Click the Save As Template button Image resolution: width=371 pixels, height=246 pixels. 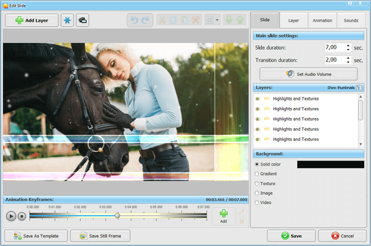(x=36, y=236)
